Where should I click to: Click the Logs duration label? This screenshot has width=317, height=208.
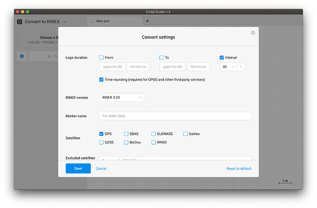77,57
